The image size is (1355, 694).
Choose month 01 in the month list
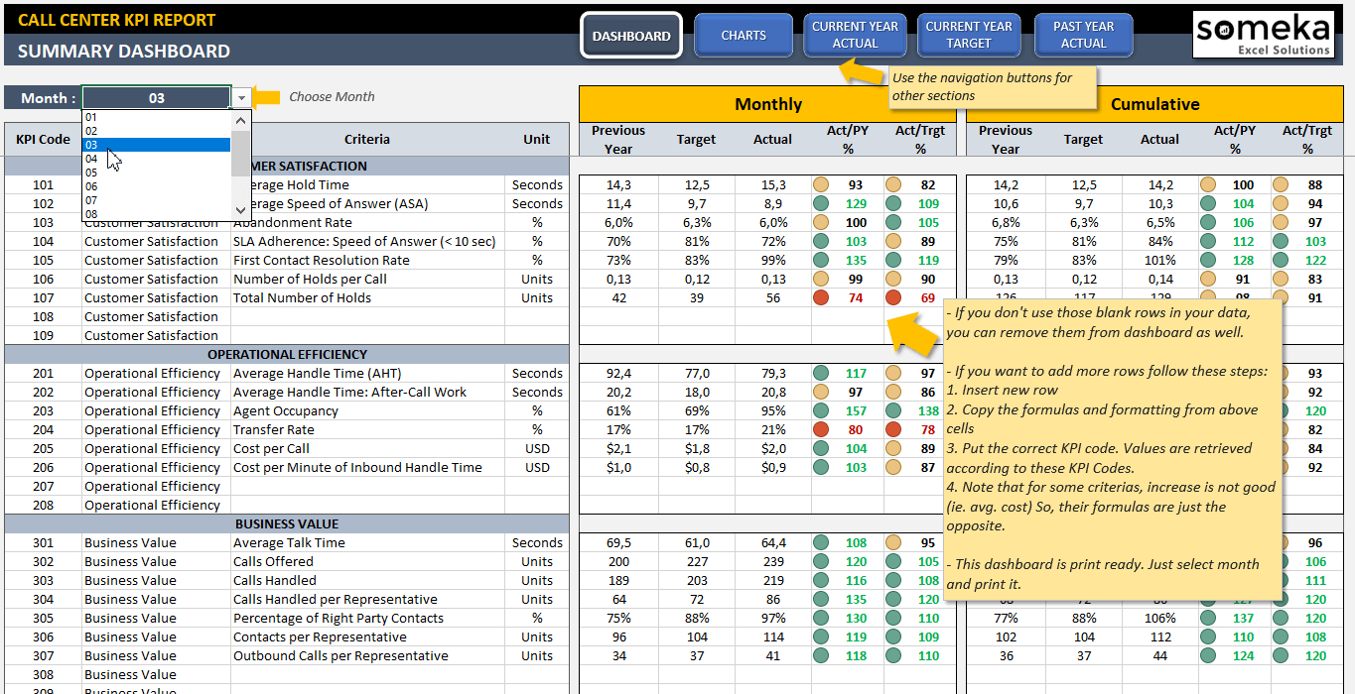point(91,117)
